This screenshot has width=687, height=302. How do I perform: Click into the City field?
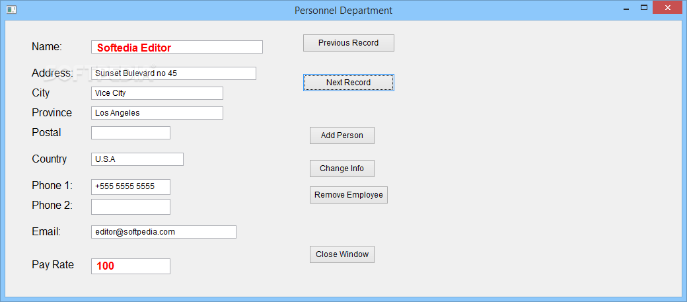[x=157, y=93]
